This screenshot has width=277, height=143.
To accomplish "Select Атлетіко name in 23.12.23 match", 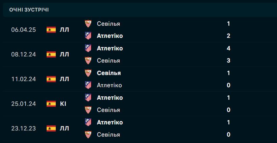I will tap(110, 122).
